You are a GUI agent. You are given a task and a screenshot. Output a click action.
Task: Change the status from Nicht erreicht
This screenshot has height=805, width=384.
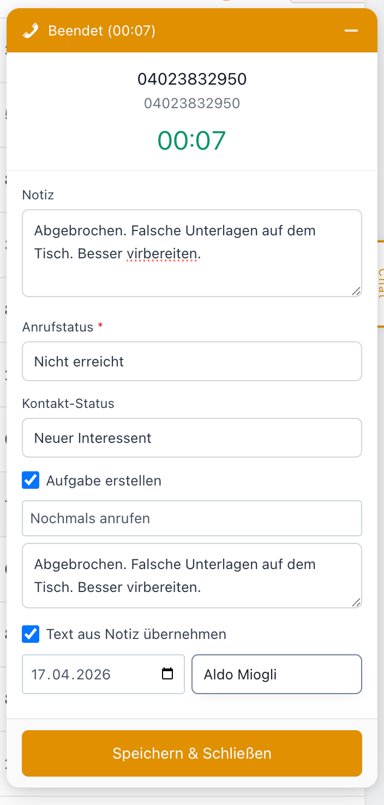(x=191, y=361)
